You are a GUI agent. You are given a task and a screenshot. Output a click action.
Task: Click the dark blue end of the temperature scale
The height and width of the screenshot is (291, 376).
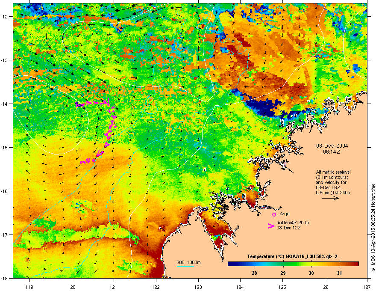(x=232, y=264)
